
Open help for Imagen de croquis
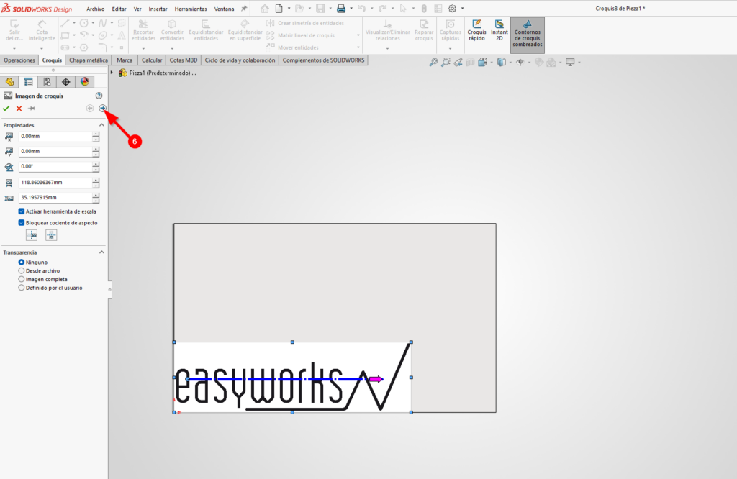[99, 96]
